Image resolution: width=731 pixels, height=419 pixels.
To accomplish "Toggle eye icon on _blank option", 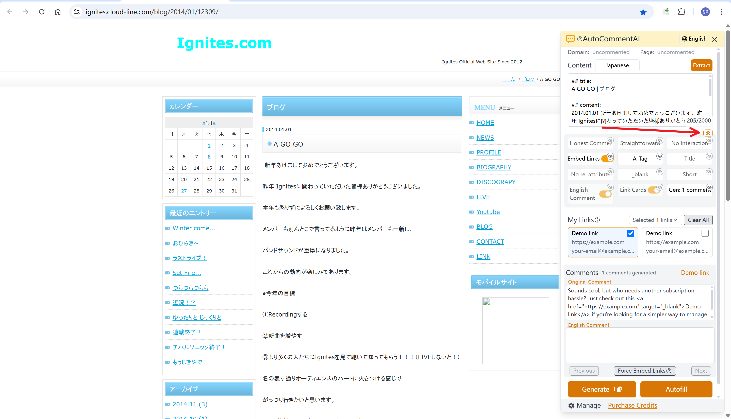I will [660, 172].
